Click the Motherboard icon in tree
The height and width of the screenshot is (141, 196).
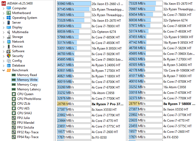click(9, 13)
